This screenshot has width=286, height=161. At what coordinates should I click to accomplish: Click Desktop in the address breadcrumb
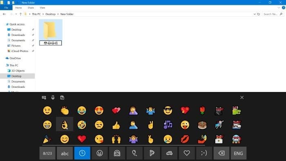51,14
